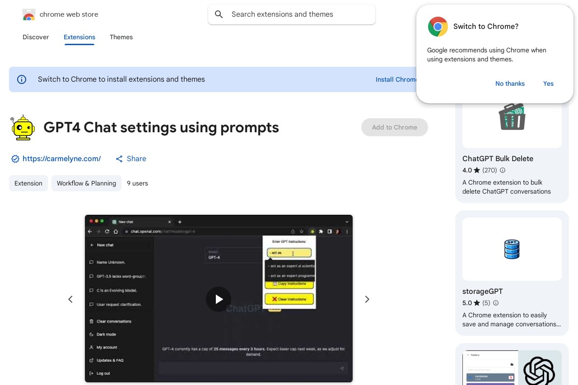
Task: Click the ChatGPT Bulk Delete description text
Action: (507, 187)
